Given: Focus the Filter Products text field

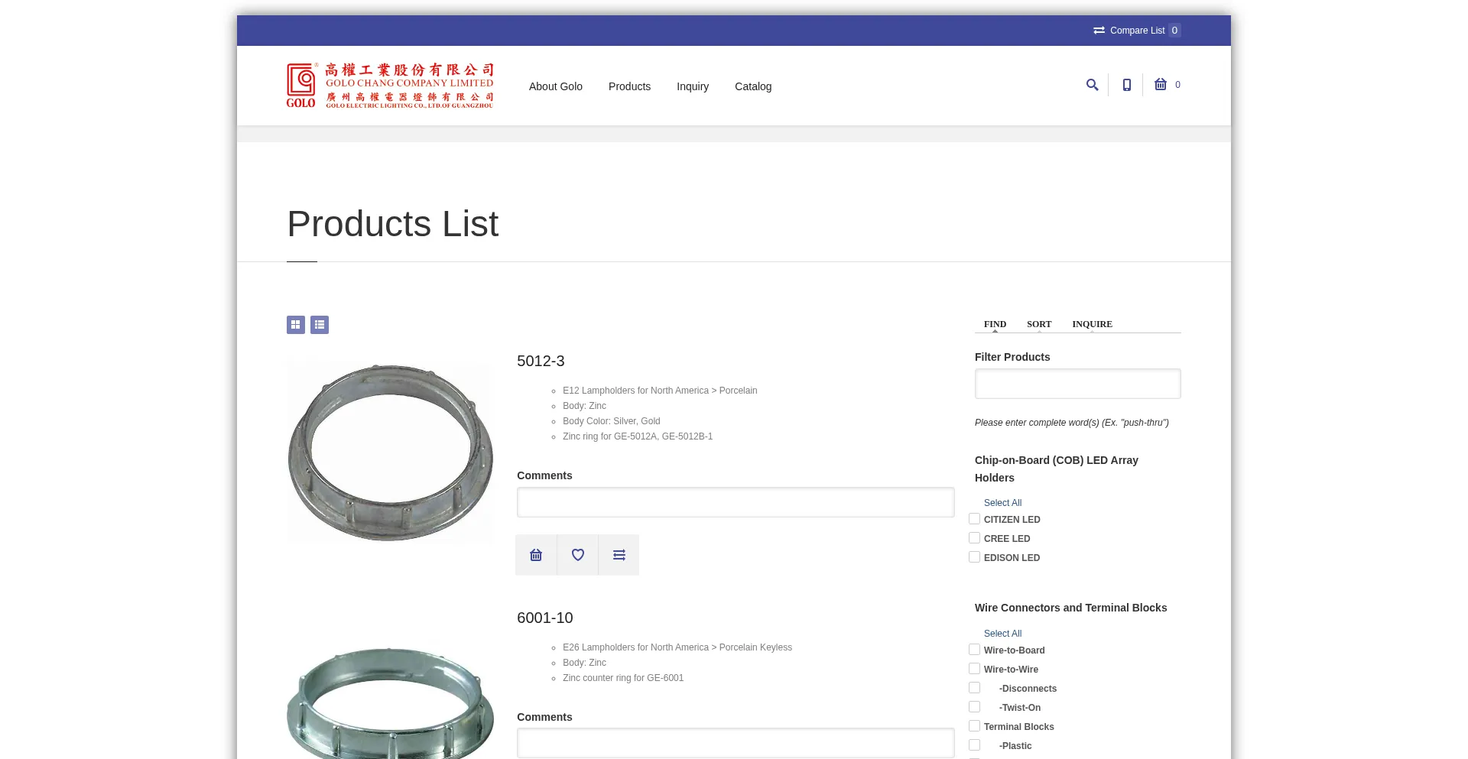Looking at the screenshot, I should pos(1078,384).
